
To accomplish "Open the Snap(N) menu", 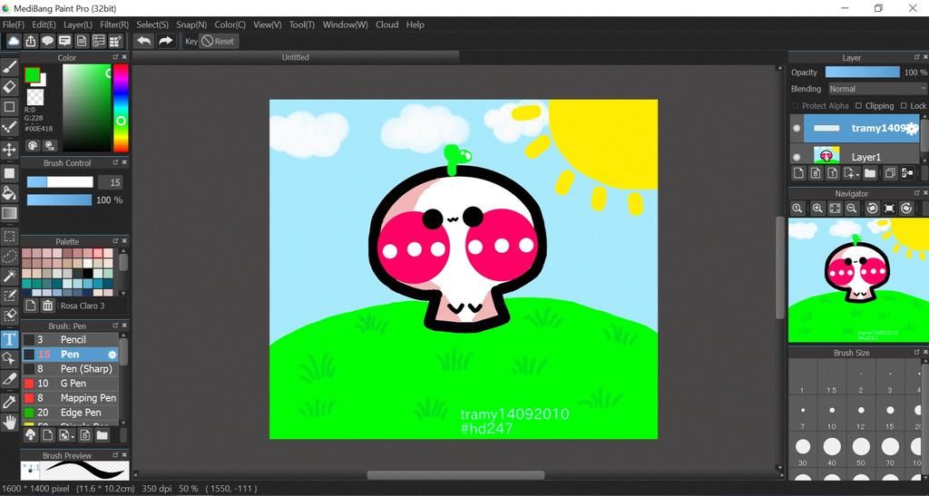I will pyautogui.click(x=191, y=24).
